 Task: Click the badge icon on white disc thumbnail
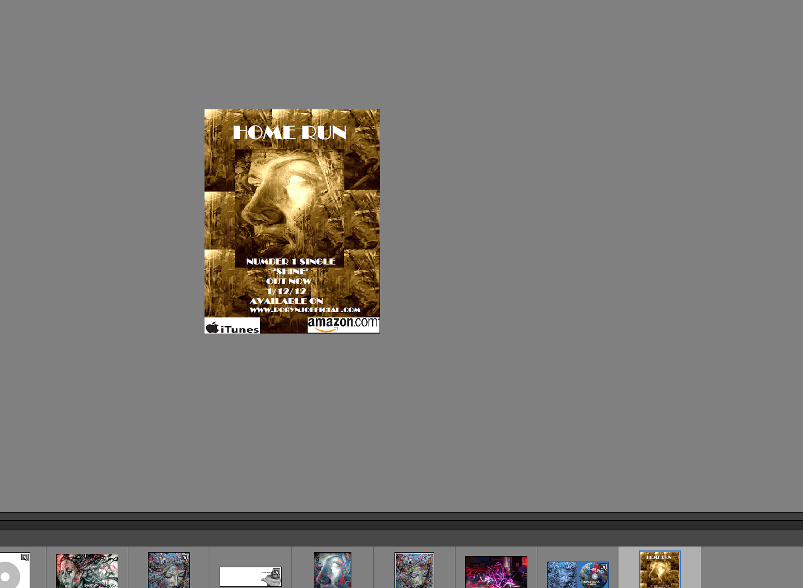[25, 558]
